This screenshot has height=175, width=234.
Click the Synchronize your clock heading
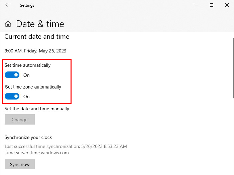(x=28, y=137)
